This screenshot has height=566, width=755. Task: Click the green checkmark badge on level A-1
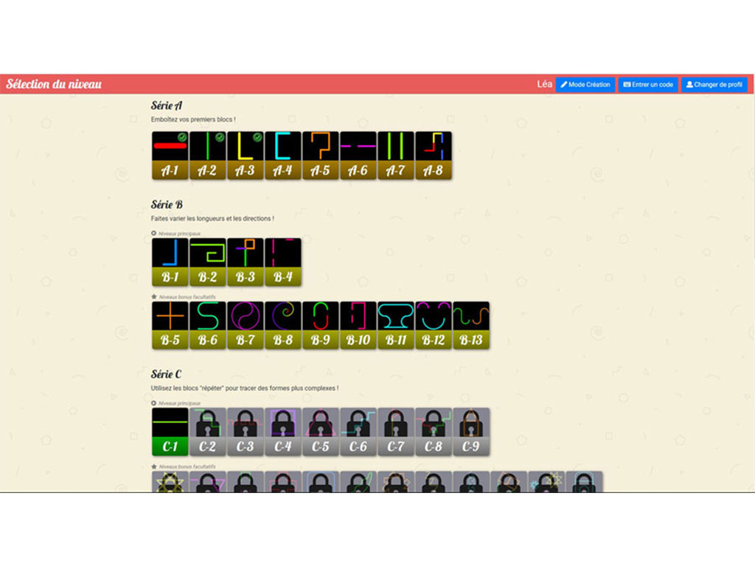coord(182,137)
